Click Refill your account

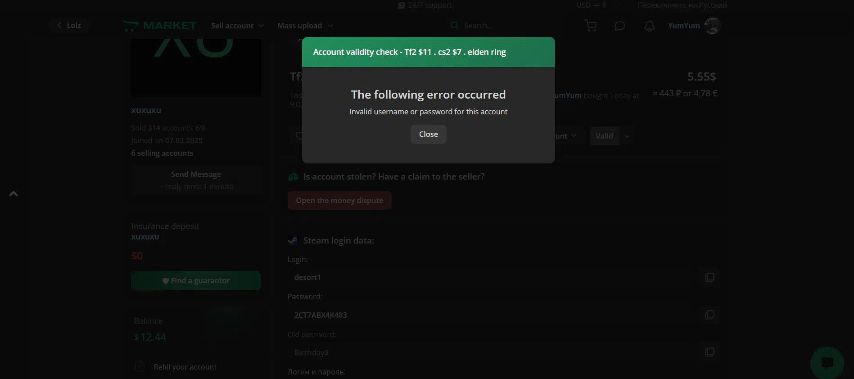point(185,367)
